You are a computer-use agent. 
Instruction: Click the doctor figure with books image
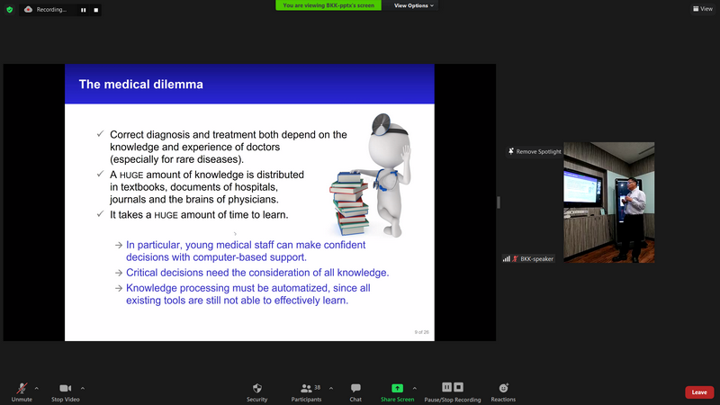point(371,175)
